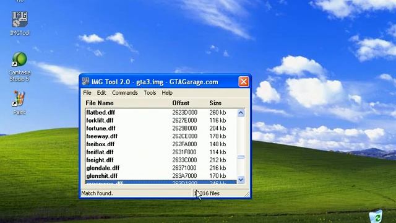Open the File menu

(x=87, y=93)
